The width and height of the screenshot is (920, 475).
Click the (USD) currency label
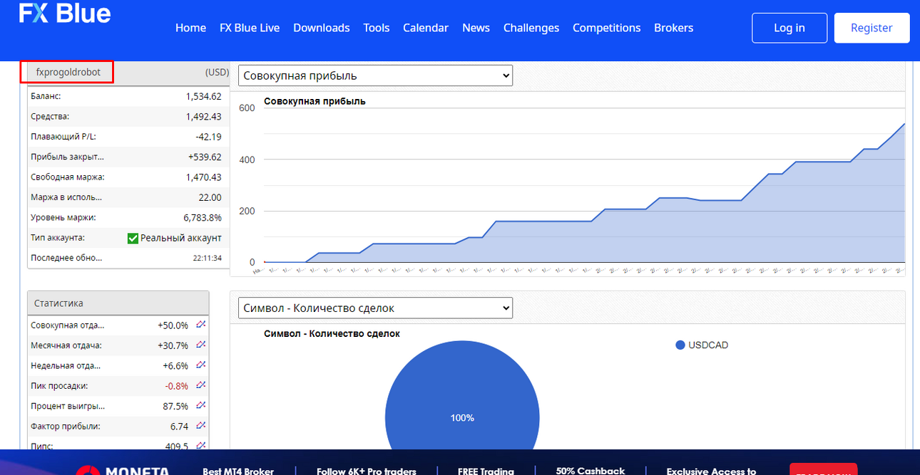click(217, 72)
